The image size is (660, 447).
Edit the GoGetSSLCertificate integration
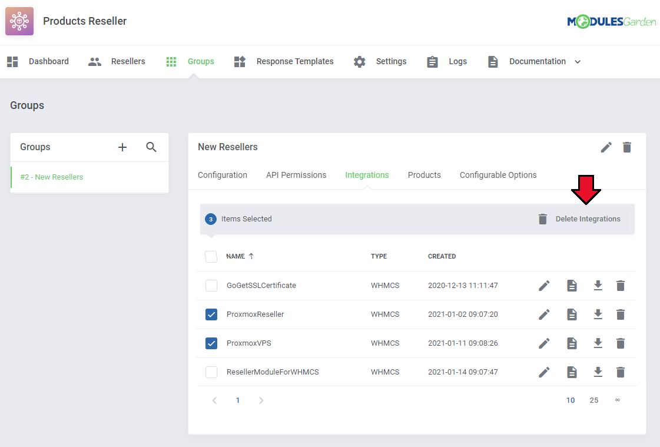pos(544,286)
